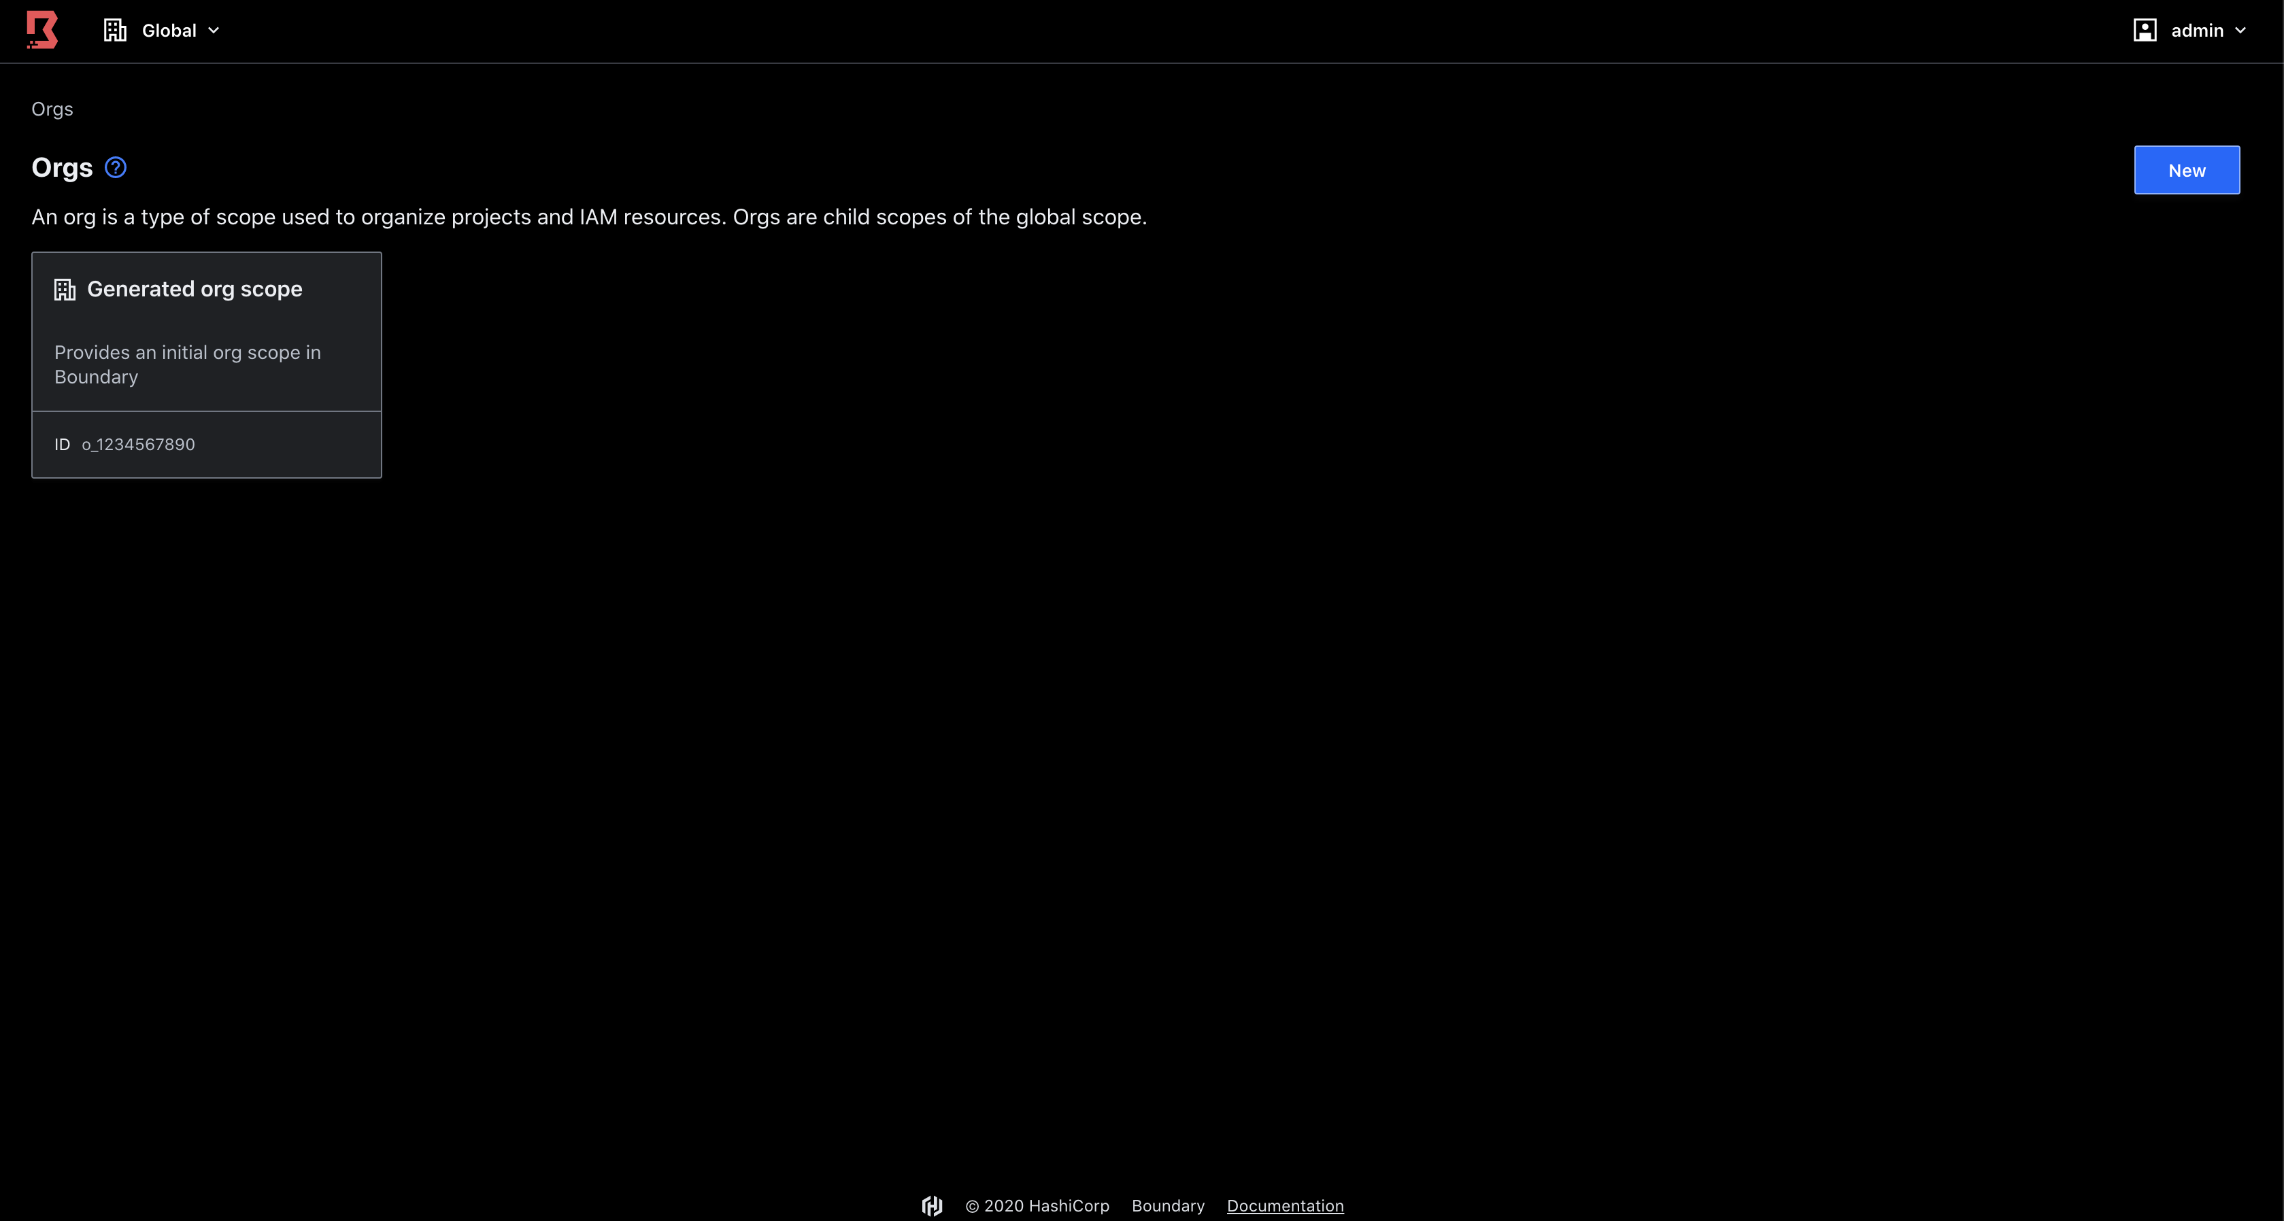Click the Documentation link in footer
2284x1221 pixels.
point(1286,1205)
